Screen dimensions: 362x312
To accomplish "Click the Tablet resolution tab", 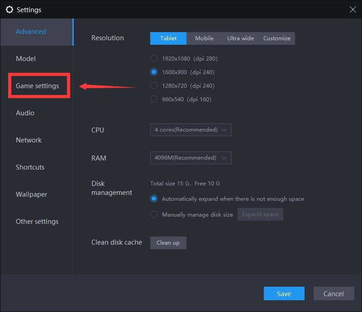I will coord(168,38).
